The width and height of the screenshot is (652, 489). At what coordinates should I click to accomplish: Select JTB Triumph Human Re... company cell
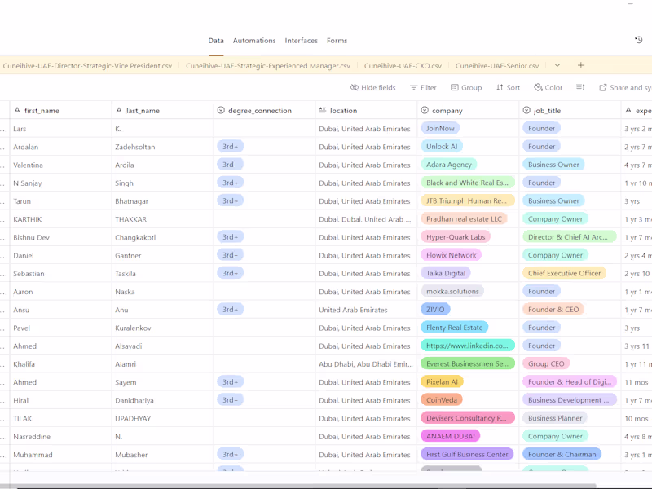pos(468,200)
